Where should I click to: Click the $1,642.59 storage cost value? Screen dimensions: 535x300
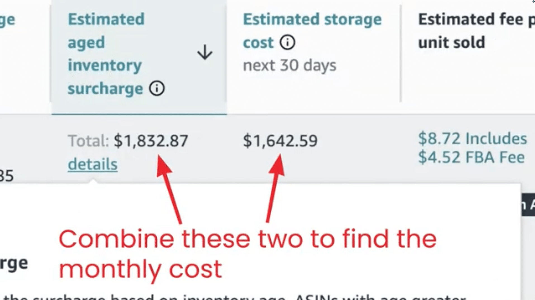click(280, 141)
